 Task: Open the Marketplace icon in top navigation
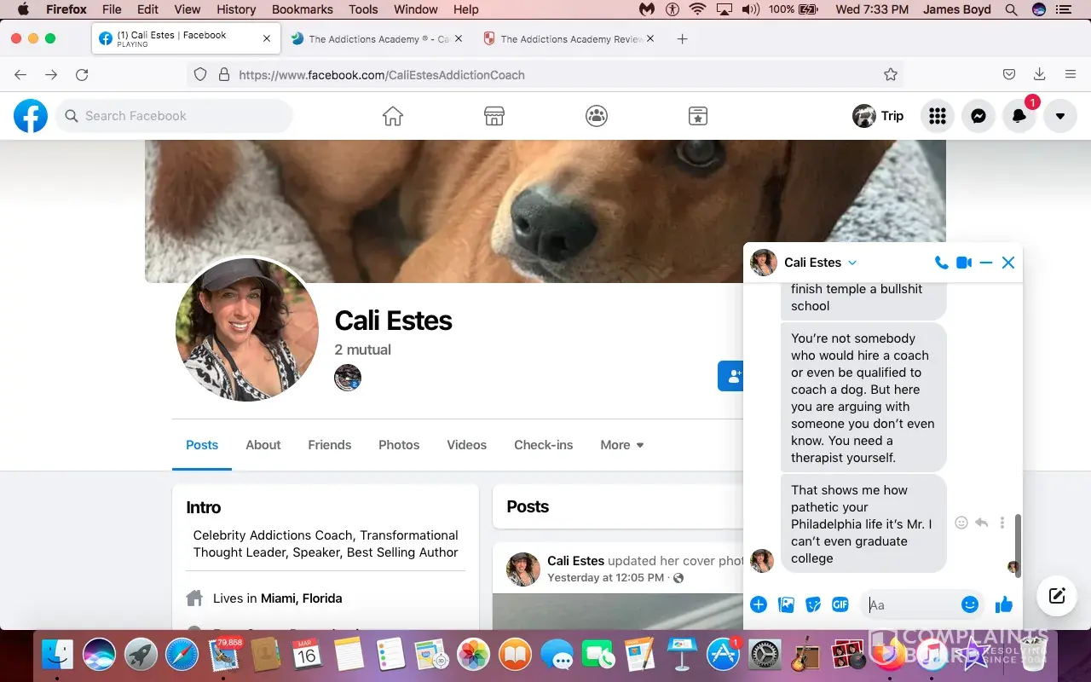pos(494,116)
